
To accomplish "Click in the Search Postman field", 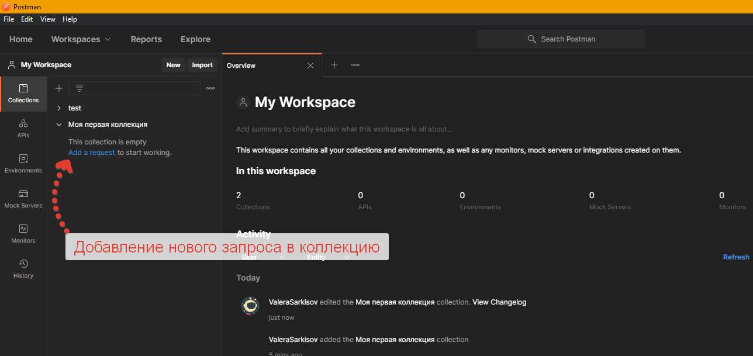I will [x=561, y=39].
